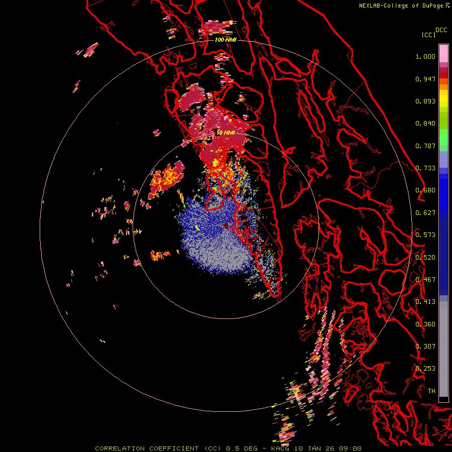Click the [CC] units label
Screen dimensions: 452x452
pos(428,35)
